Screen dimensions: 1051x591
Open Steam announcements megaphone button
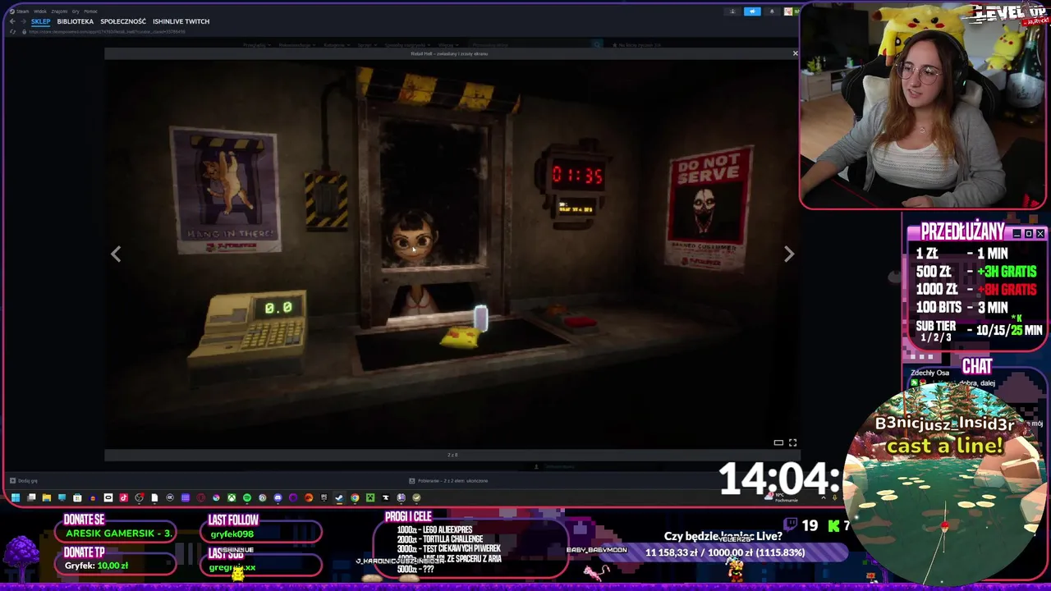tap(752, 11)
